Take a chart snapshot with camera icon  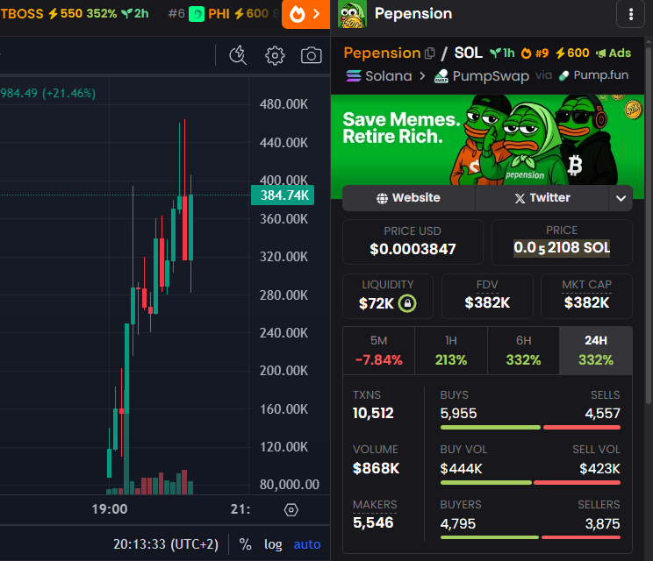pos(311,55)
